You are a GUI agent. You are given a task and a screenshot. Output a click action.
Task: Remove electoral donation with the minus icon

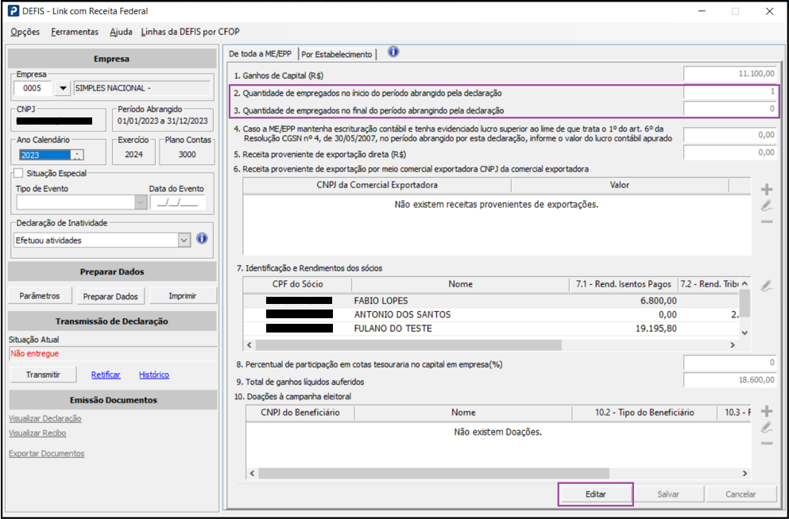766,442
